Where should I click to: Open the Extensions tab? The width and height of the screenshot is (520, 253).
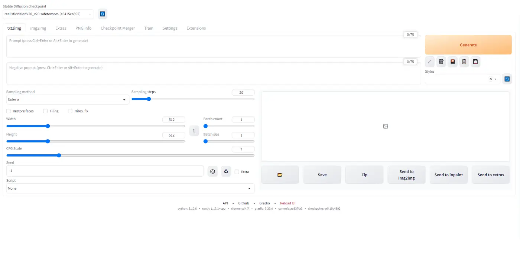pos(196,28)
